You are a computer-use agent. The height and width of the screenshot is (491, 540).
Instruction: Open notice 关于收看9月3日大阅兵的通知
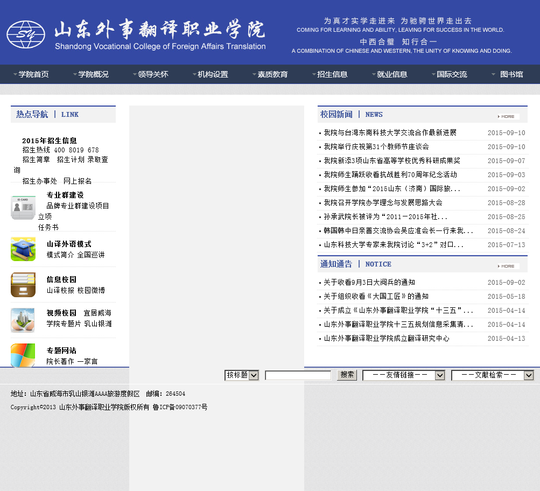pyautogui.click(x=369, y=282)
